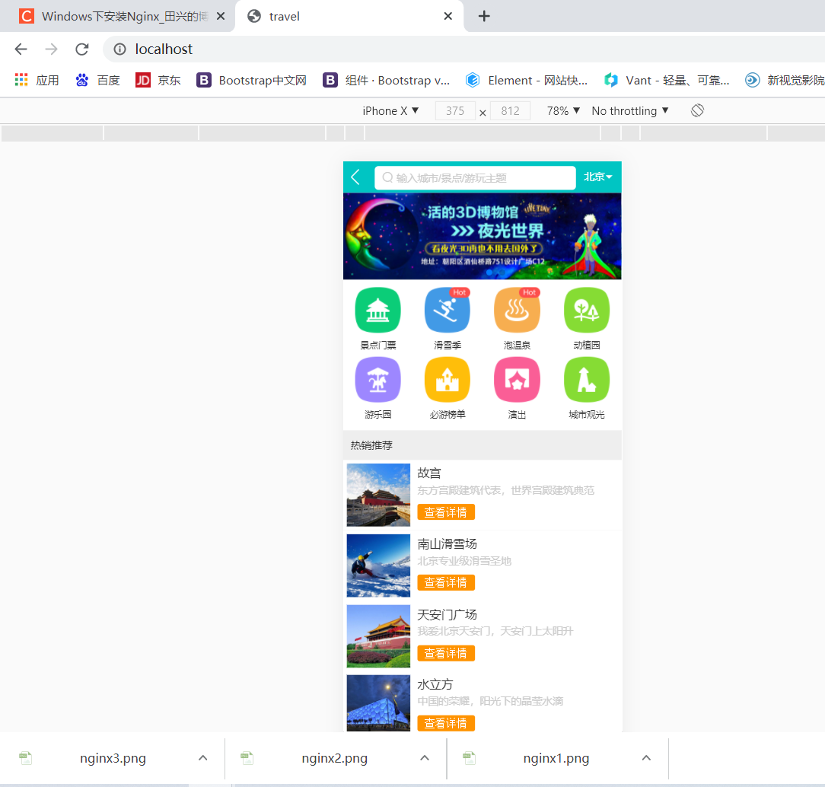Click the 水立方 title text
Viewport: 825px width, 787px height.
[x=435, y=684]
